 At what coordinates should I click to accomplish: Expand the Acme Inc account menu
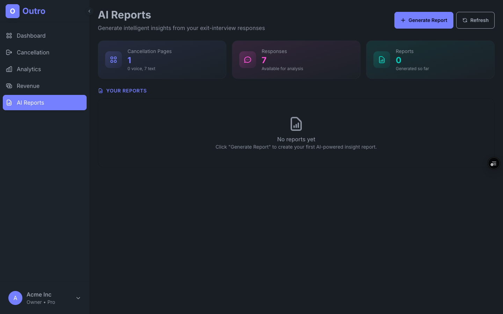pyautogui.click(x=78, y=298)
